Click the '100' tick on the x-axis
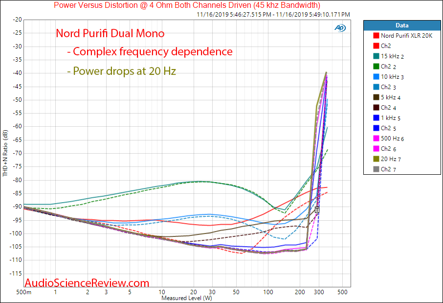Image resolution: width=443 pixels, height=303 pixels. point(268,292)
